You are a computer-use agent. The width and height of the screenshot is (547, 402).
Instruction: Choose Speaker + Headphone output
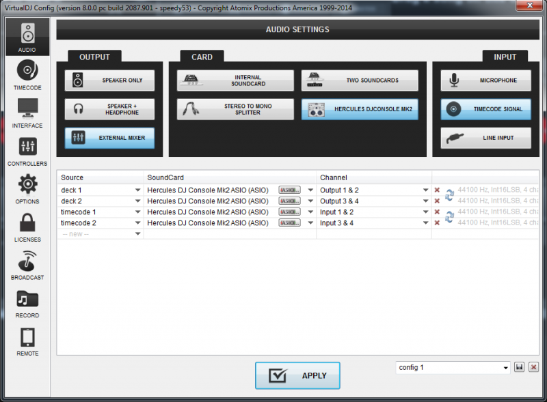click(x=109, y=109)
